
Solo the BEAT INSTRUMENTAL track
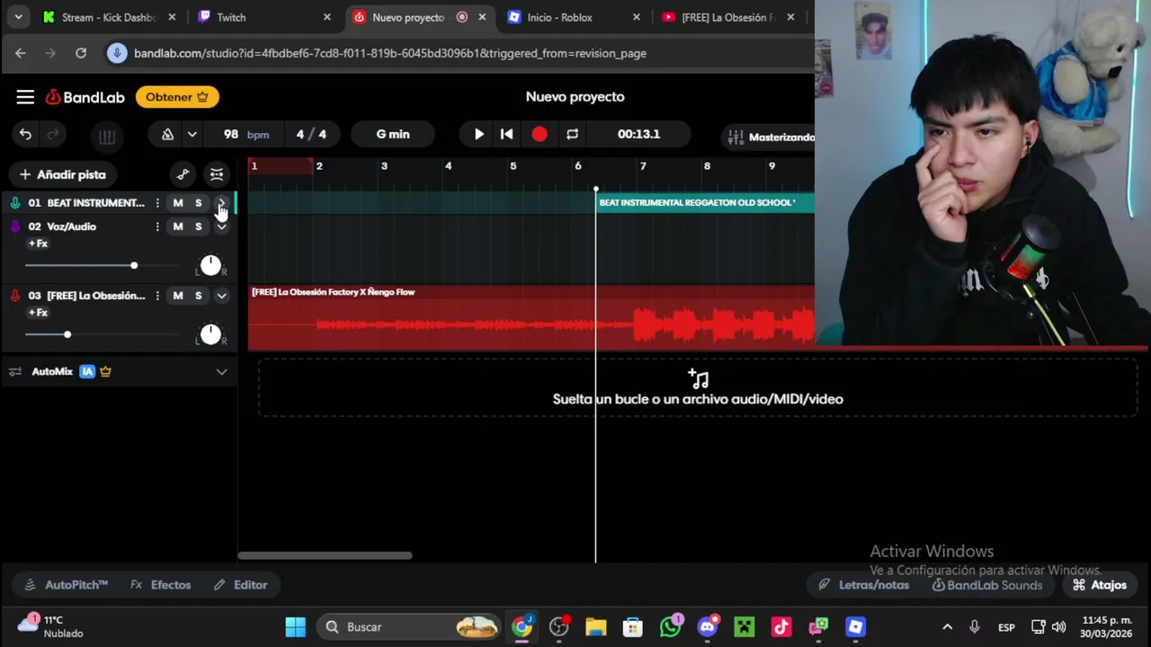[199, 203]
